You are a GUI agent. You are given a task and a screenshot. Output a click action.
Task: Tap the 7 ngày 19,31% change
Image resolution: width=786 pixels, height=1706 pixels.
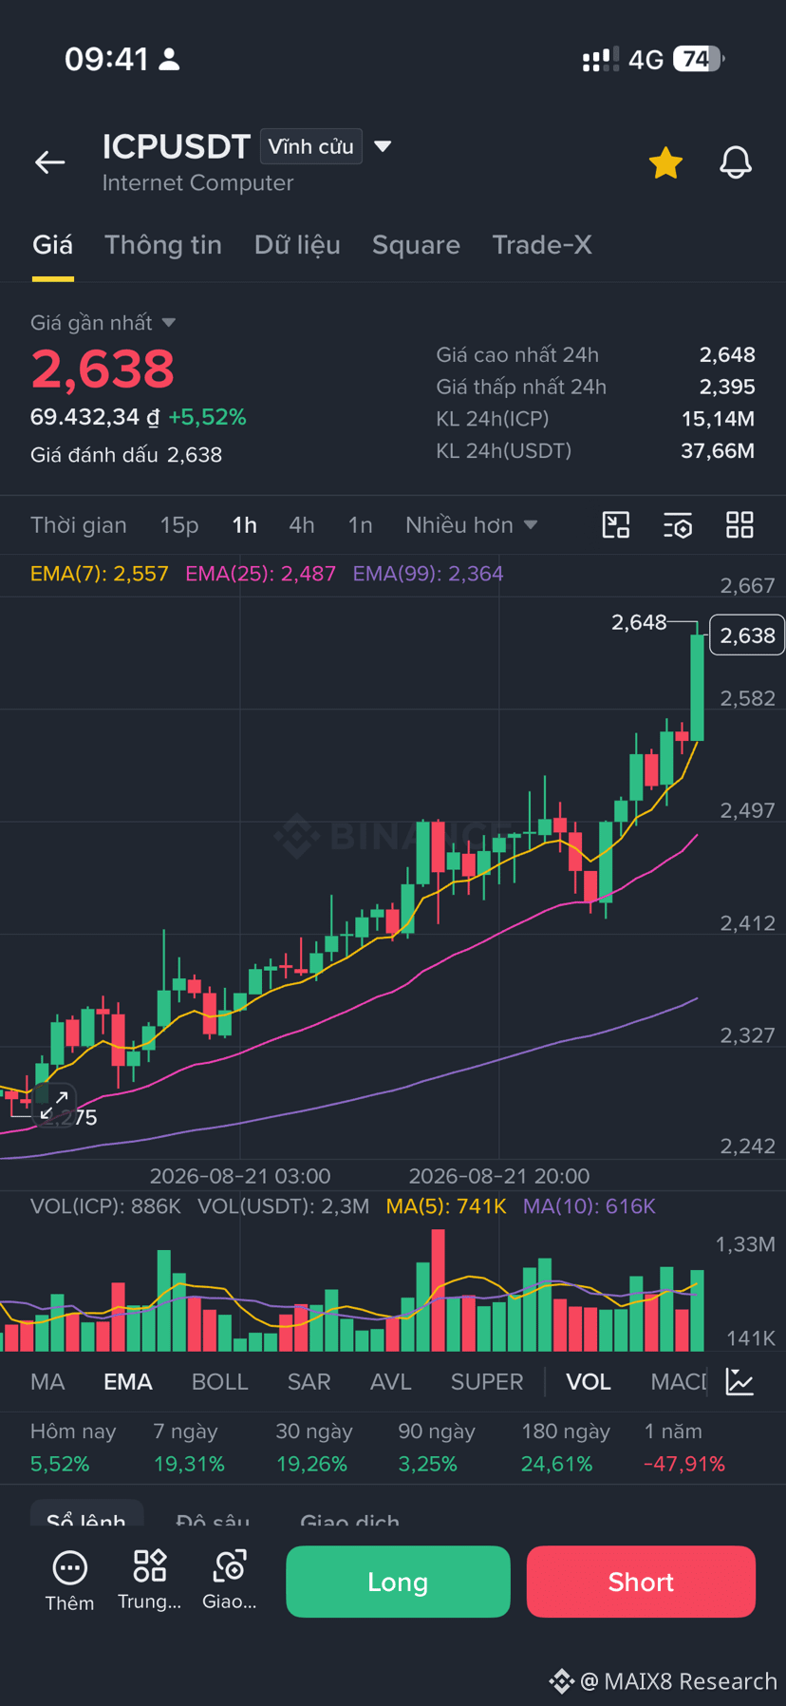coord(189,1448)
